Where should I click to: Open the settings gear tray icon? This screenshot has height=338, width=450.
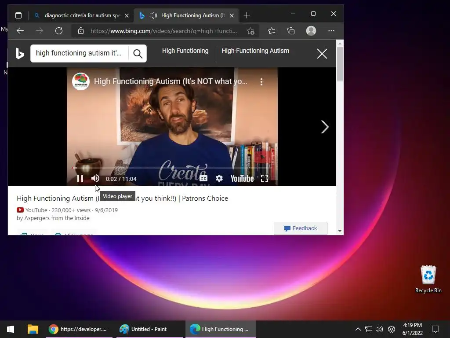392,329
